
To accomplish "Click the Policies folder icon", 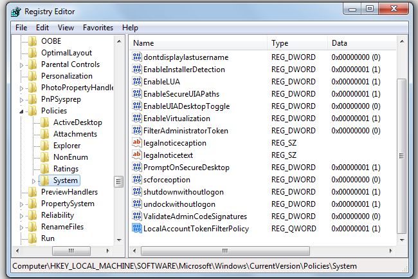I will (33, 111).
